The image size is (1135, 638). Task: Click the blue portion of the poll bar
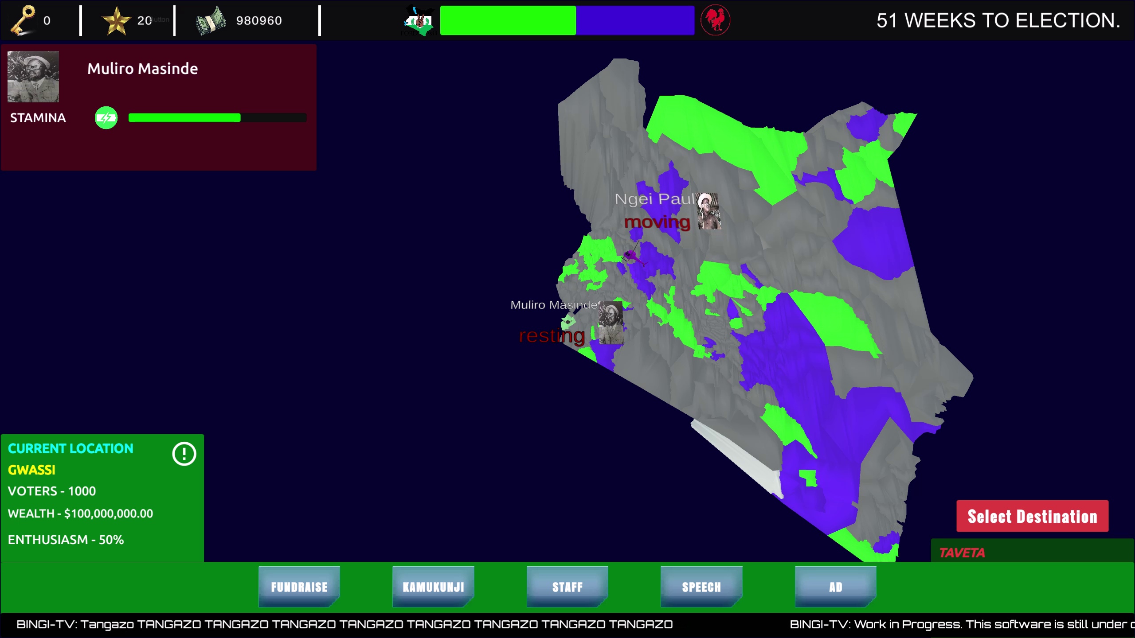[x=635, y=20]
